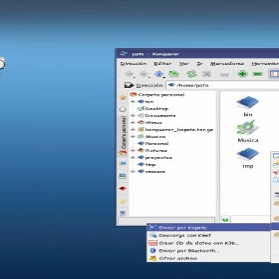
Task: Open the bookmarks panel icon at the sidebar top
Action: click(123, 98)
